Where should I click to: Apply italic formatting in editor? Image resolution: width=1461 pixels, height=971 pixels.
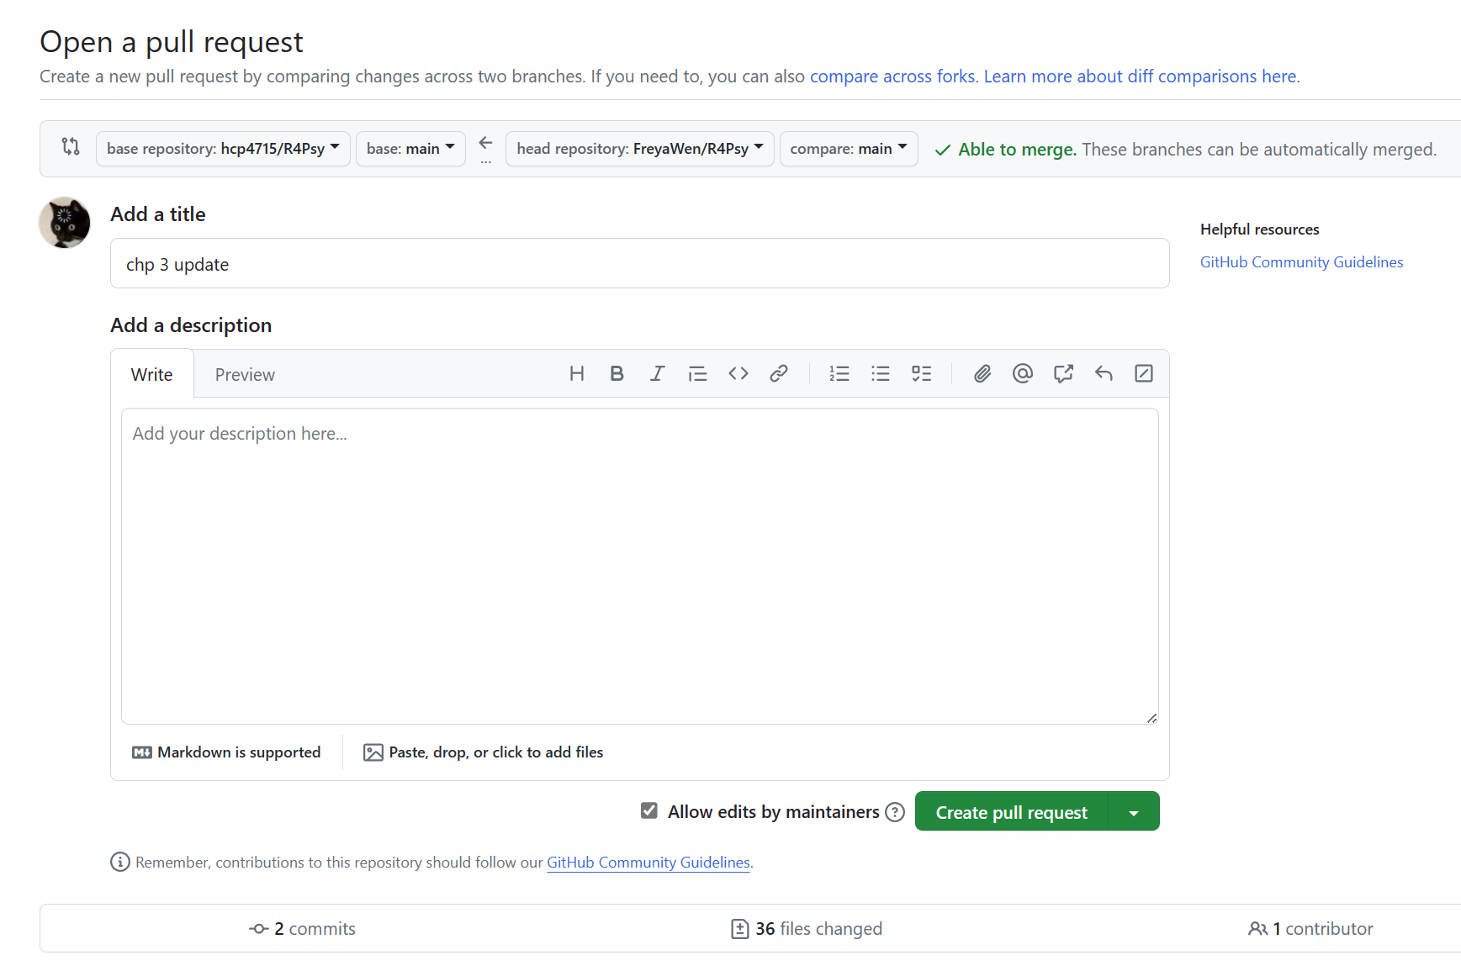(657, 374)
